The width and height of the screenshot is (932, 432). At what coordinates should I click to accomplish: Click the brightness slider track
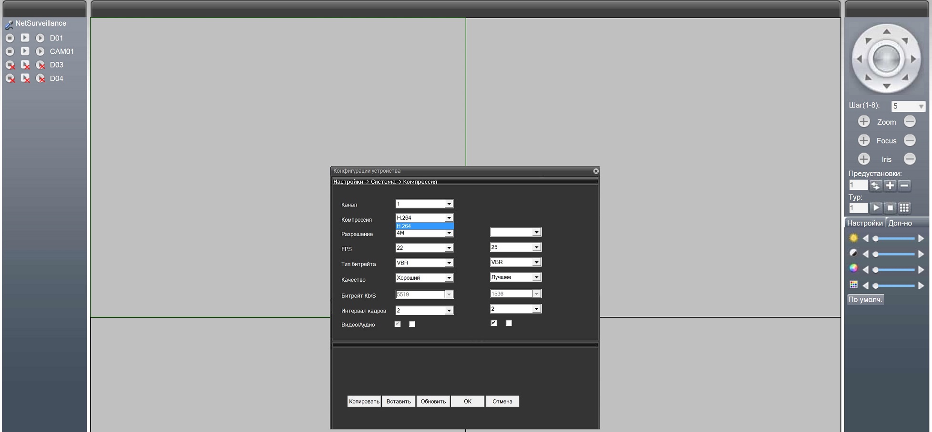[894, 238]
